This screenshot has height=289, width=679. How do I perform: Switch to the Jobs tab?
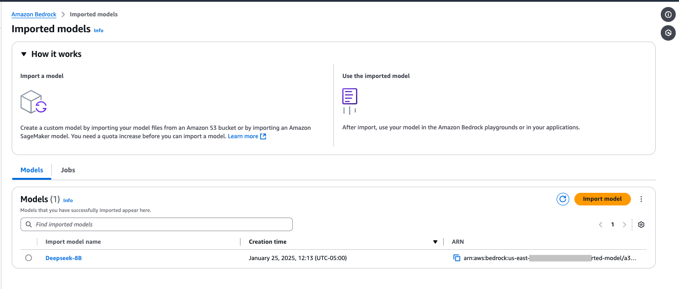click(x=68, y=170)
